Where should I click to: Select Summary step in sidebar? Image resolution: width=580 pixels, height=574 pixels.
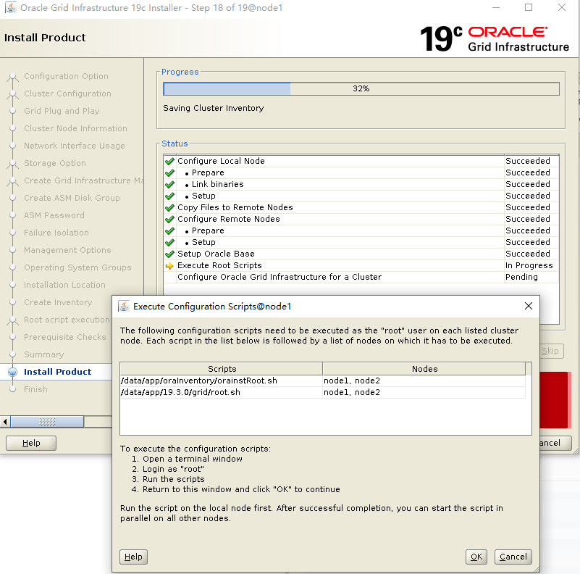(43, 355)
